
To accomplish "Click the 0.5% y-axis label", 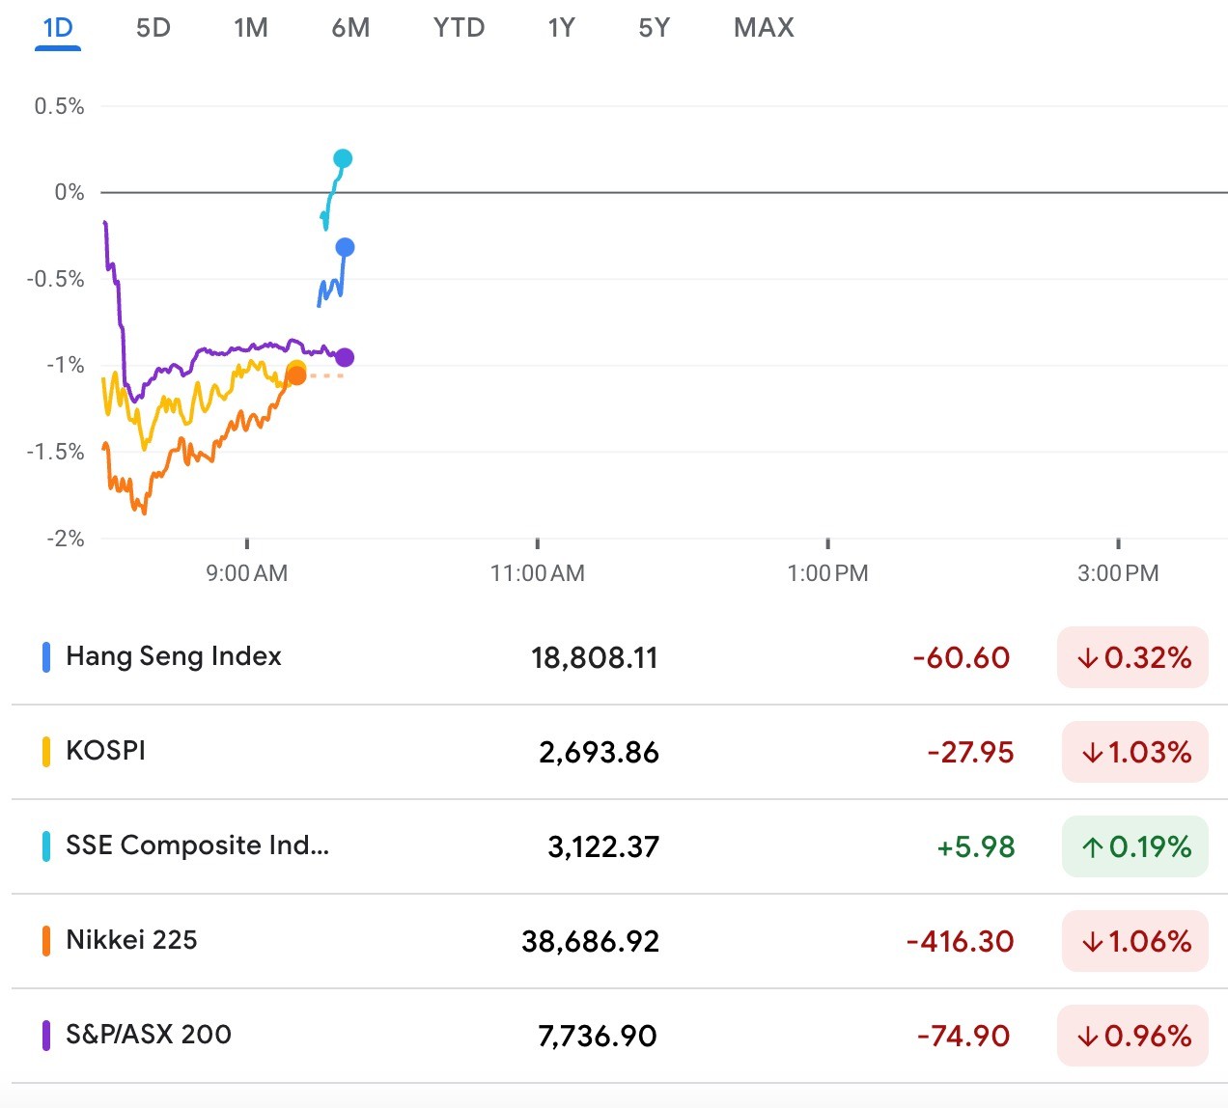I will pyautogui.click(x=60, y=106).
